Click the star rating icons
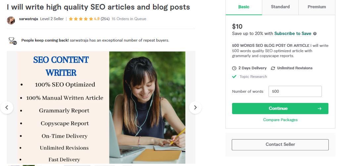Screen dimensions: 344x166 pos(81,19)
